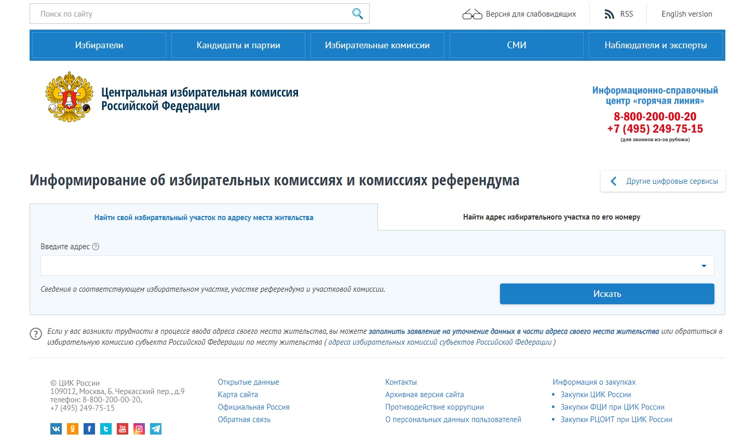
Task: Open the Twitter social icon
Action: tap(106, 429)
